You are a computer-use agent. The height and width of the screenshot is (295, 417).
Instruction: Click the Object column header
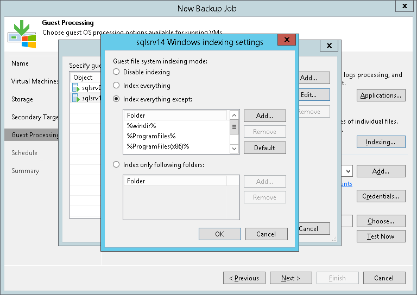coord(85,77)
